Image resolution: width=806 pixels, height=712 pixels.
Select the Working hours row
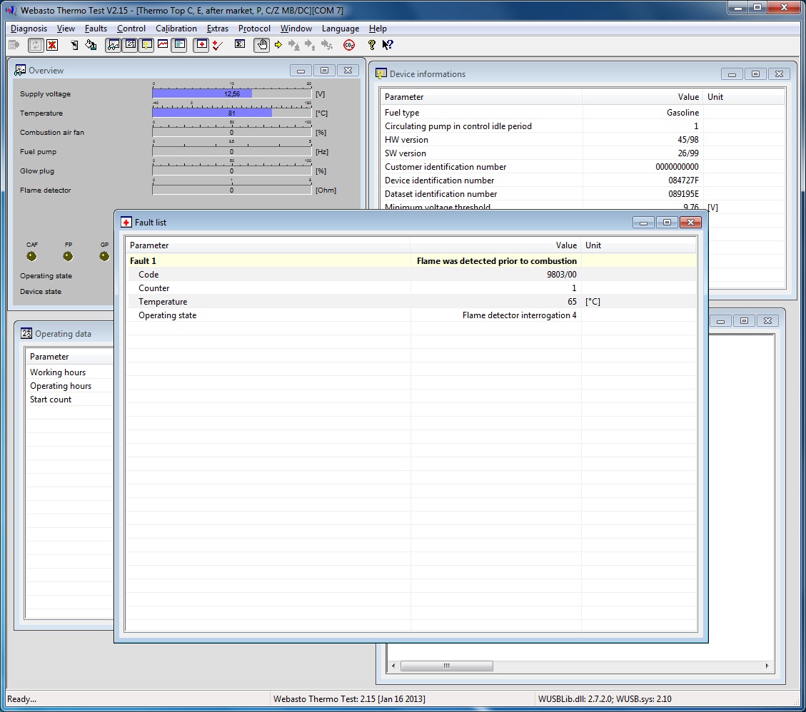click(69, 372)
